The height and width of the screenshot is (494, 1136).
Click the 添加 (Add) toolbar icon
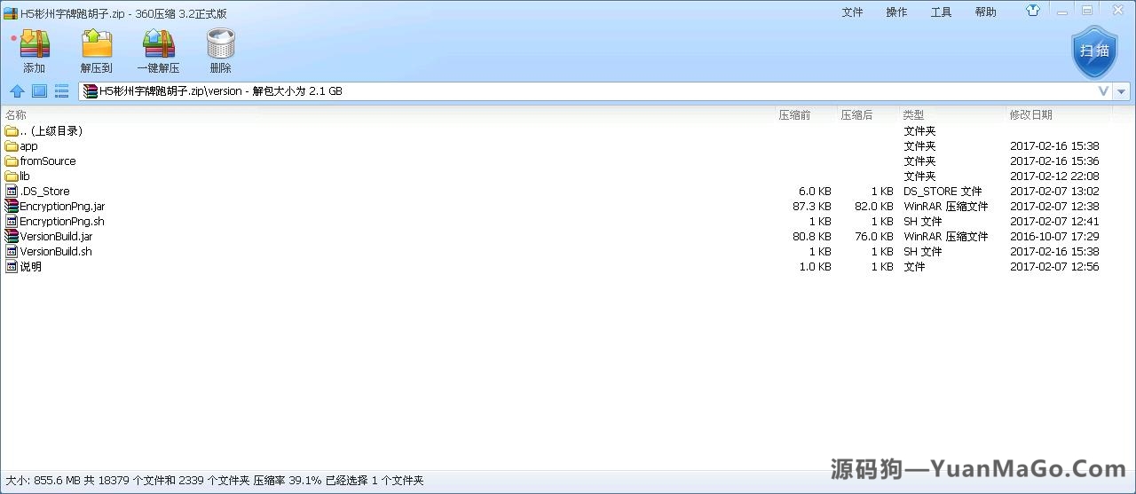click(35, 44)
